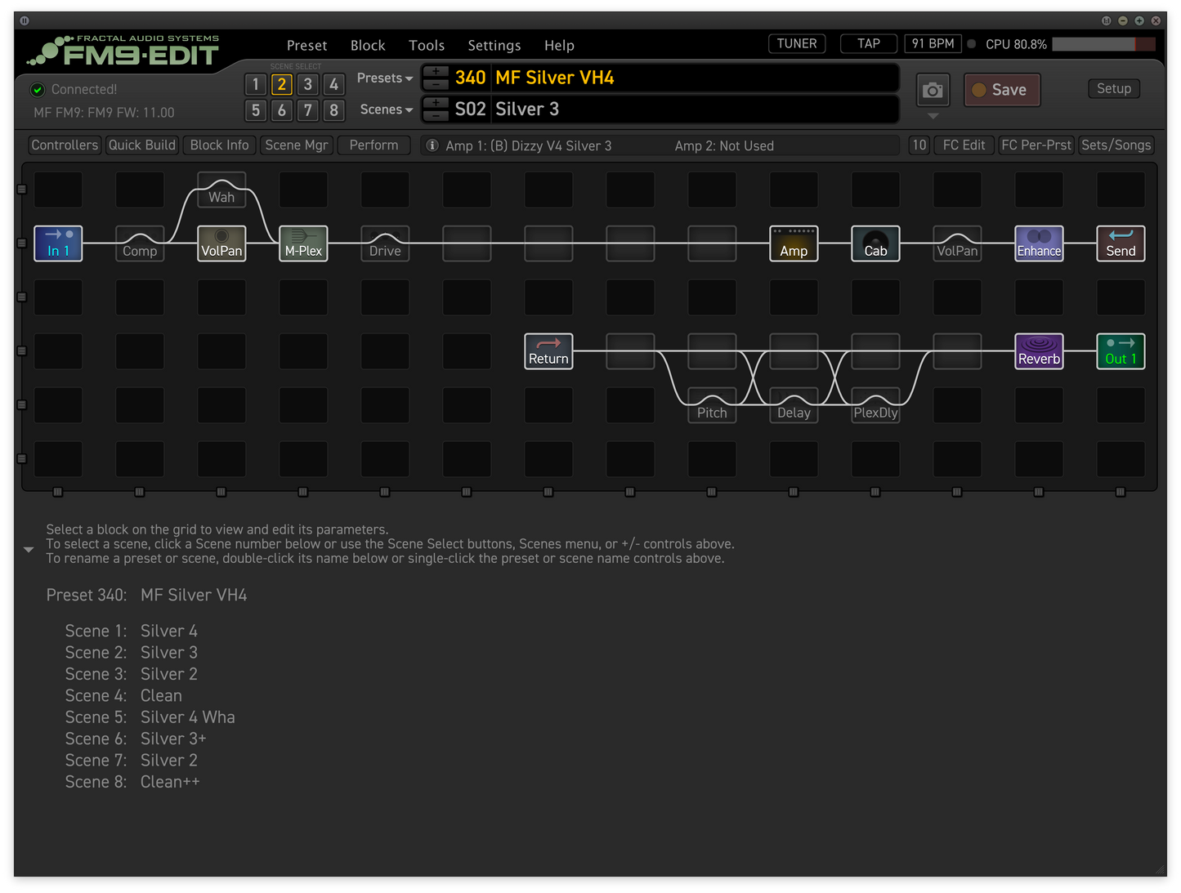Screen dimensions: 1181x893
Task: Switch to scene 5 using Scene Select
Action: [x=256, y=110]
